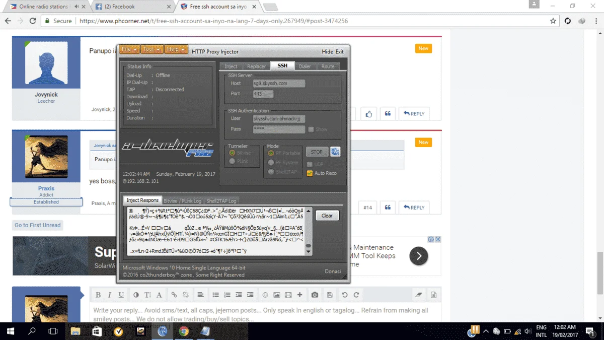Screen dimensions: 604x340
Task: Select the Inject Respons log tab
Action: pos(142,200)
